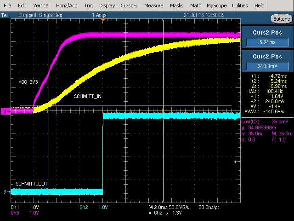Click the trigger level arrow on right edge

click(237, 162)
